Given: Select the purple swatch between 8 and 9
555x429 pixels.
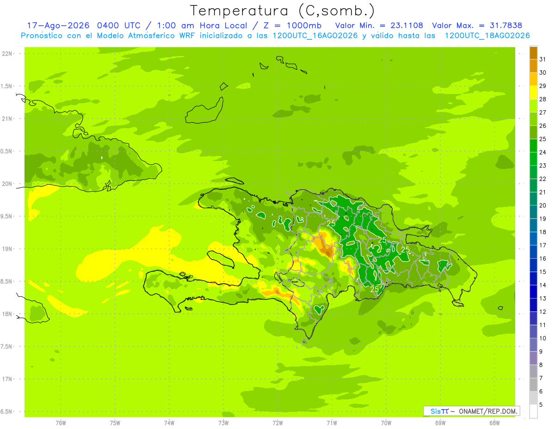Looking at the screenshot, I should (x=533, y=358).
